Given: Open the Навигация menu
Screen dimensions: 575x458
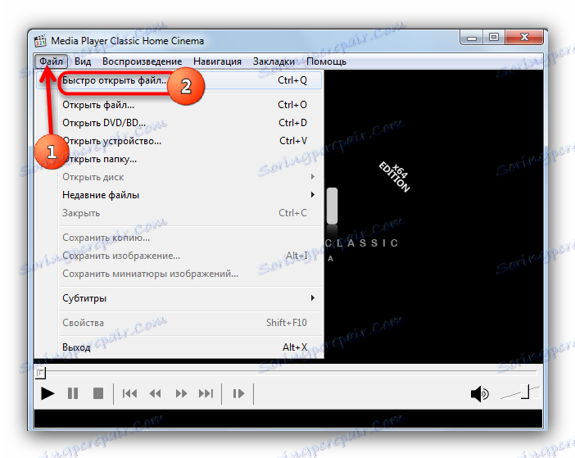Looking at the screenshot, I should (217, 61).
